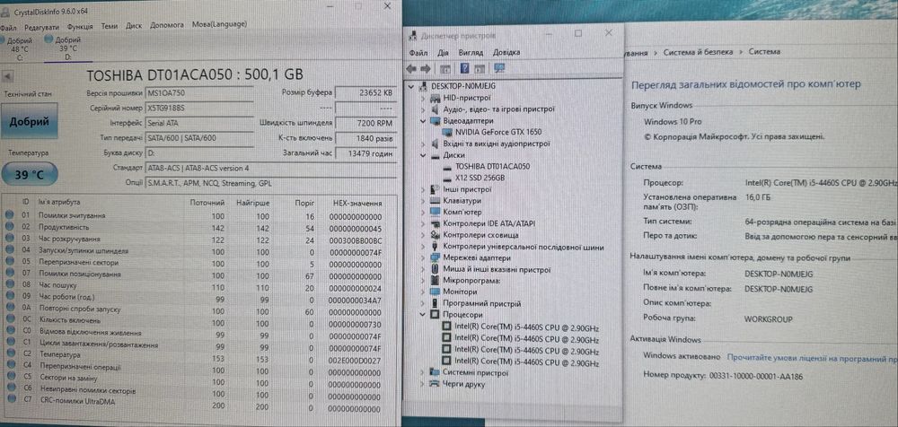
Task: Collapse the DESKTOP-N0MJEJG root node
Action: click(412, 86)
